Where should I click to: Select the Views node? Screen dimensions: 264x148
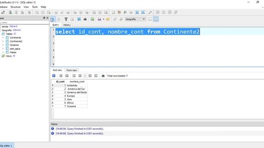coord(9,56)
